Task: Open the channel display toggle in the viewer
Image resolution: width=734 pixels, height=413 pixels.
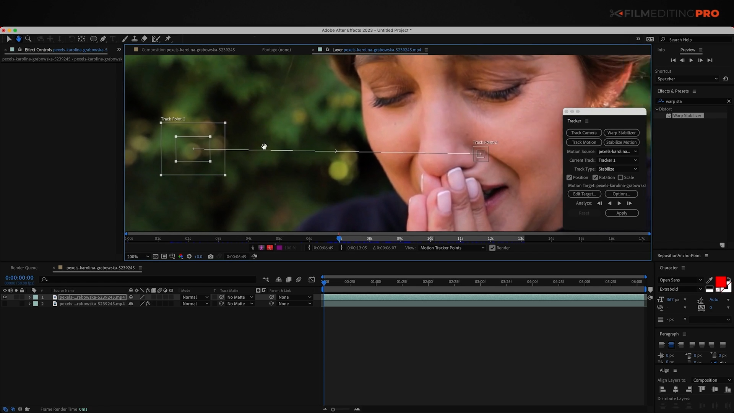Action: click(x=181, y=256)
